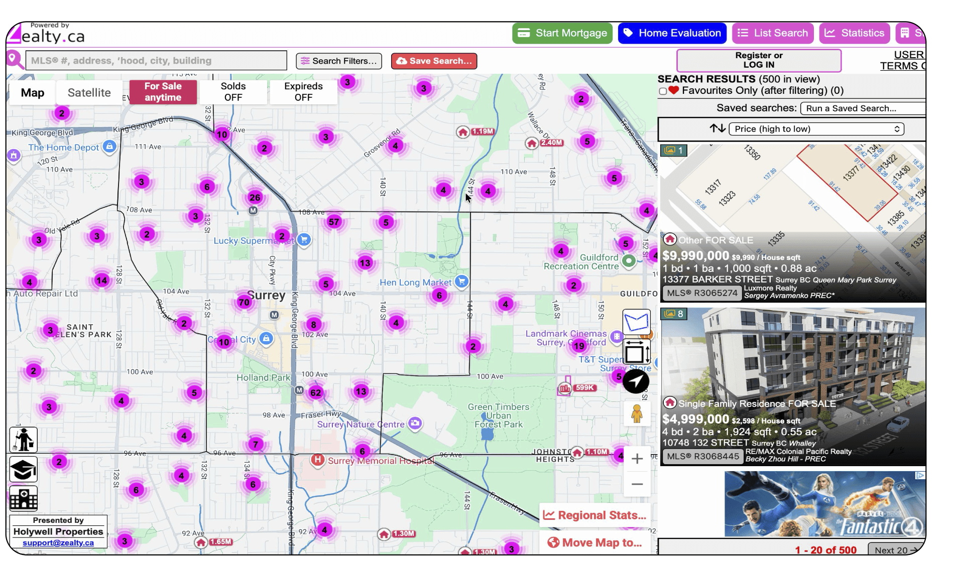Screen dimensions: 954x567
Task: Zoom out the map
Action: click(x=637, y=484)
